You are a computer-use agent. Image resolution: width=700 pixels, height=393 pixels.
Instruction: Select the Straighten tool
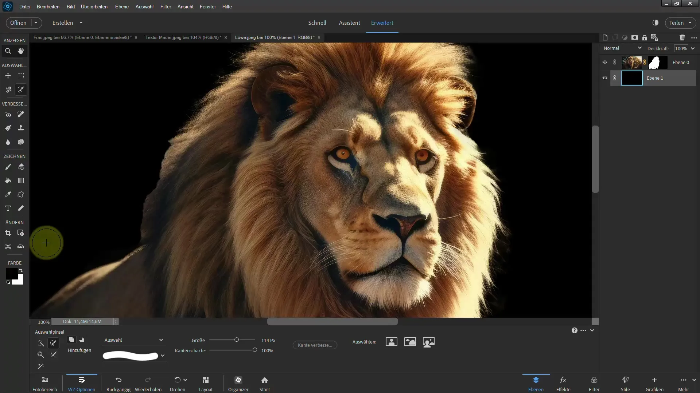tap(21, 247)
